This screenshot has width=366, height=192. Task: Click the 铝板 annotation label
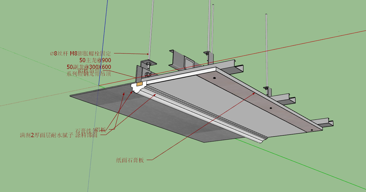pyautogui.click(x=101, y=130)
